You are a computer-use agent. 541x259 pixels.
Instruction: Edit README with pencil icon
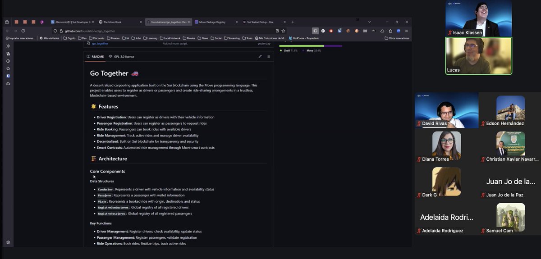pyautogui.click(x=260, y=57)
